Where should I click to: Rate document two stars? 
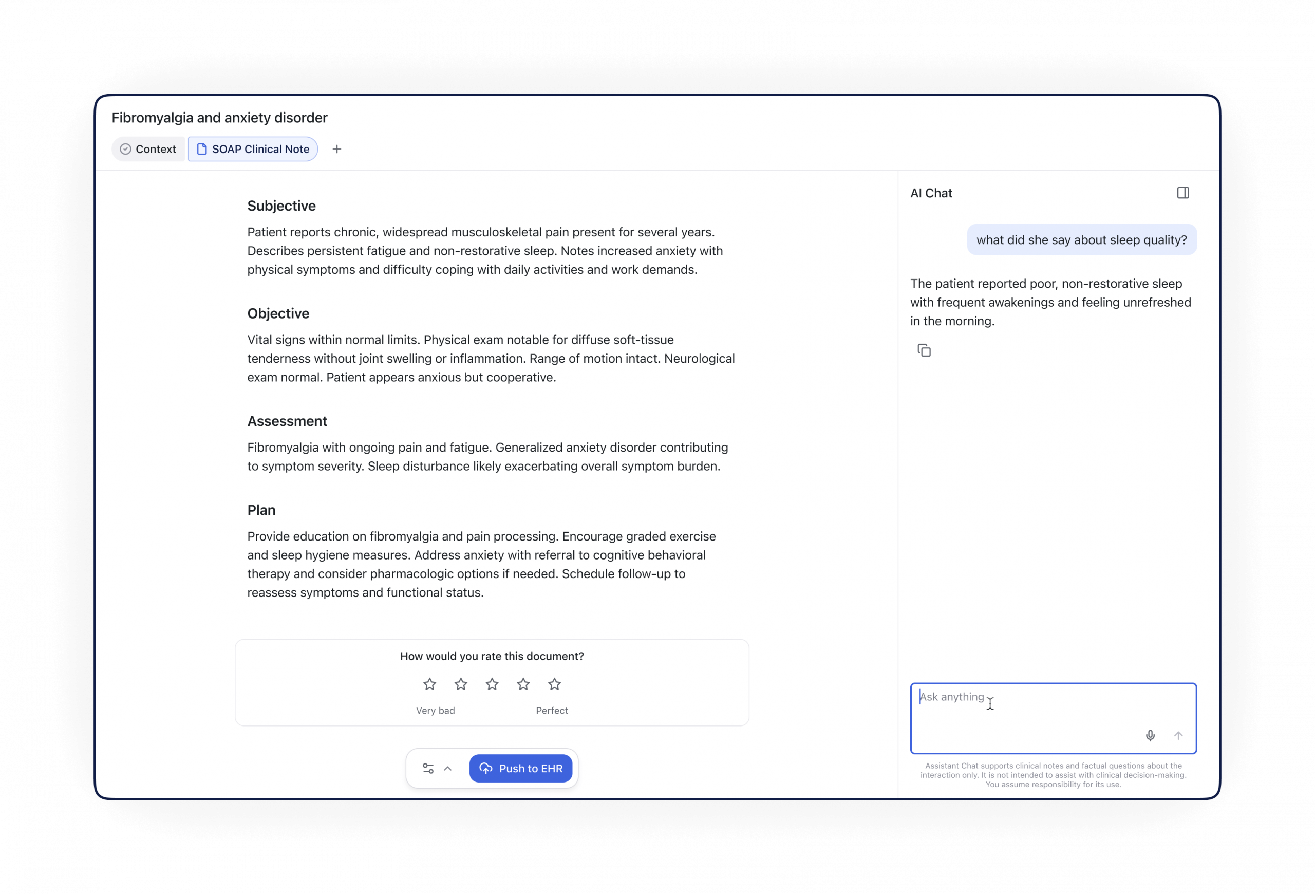[461, 685]
